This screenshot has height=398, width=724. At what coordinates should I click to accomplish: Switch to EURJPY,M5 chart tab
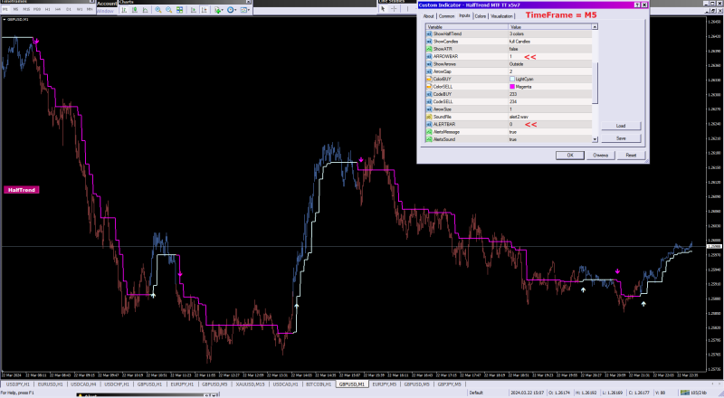tap(384, 384)
